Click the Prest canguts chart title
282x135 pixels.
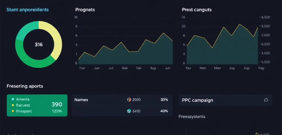(197, 10)
